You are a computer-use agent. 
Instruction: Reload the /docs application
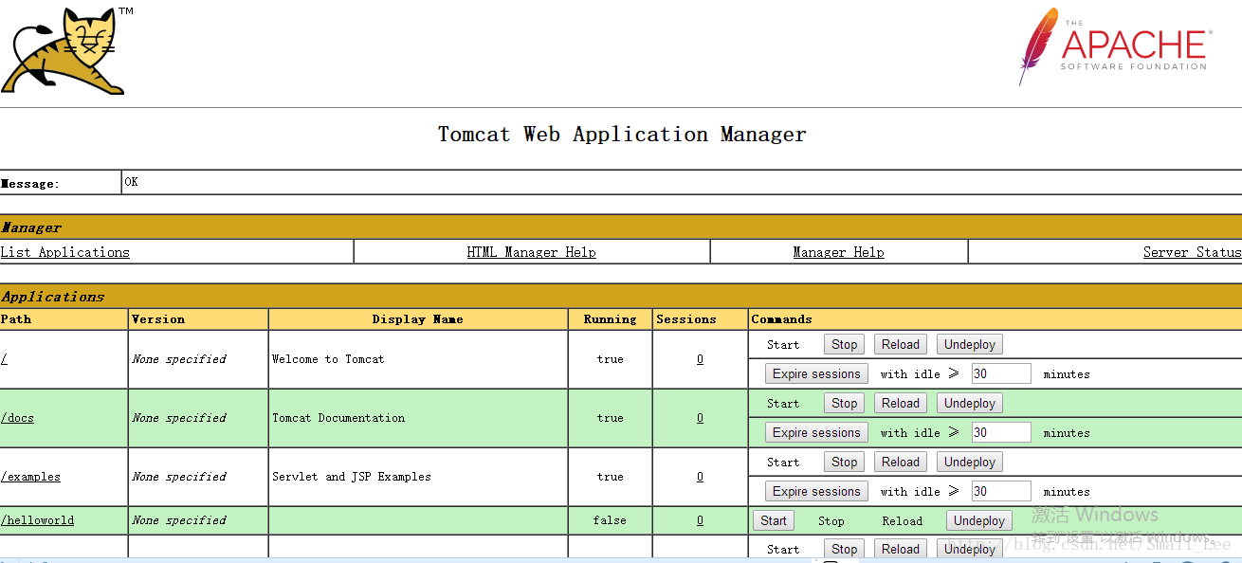coord(901,404)
